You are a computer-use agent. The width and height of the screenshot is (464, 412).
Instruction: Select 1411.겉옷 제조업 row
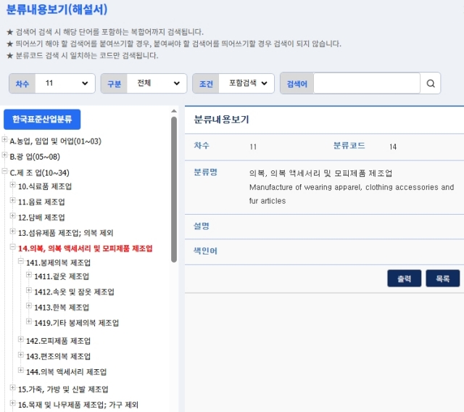[x=62, y=276]
